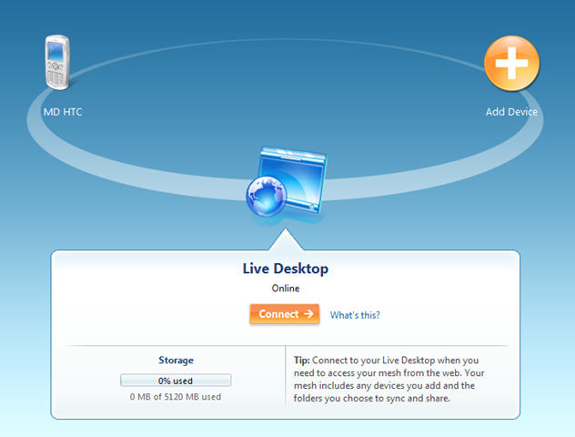
Task: Click the MD HTC device label
Action: coord(63,112)
